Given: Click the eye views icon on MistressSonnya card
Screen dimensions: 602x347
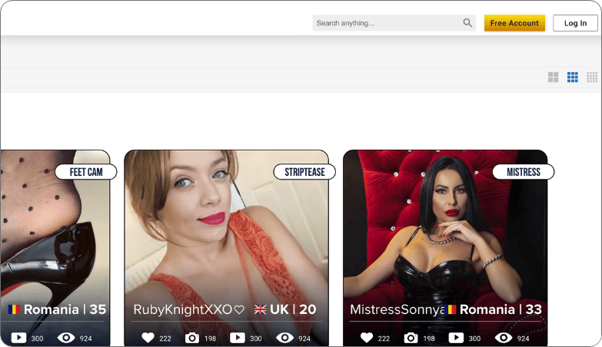Looking at the screenshot, I should pyautogui.click(x=504, y=338).
